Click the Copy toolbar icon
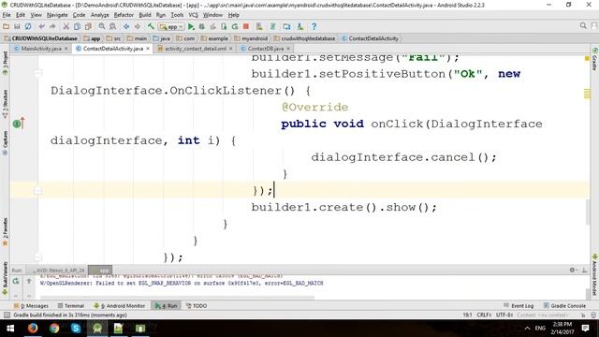This screenshot has height=337, width=599. [x=77, y=26]
